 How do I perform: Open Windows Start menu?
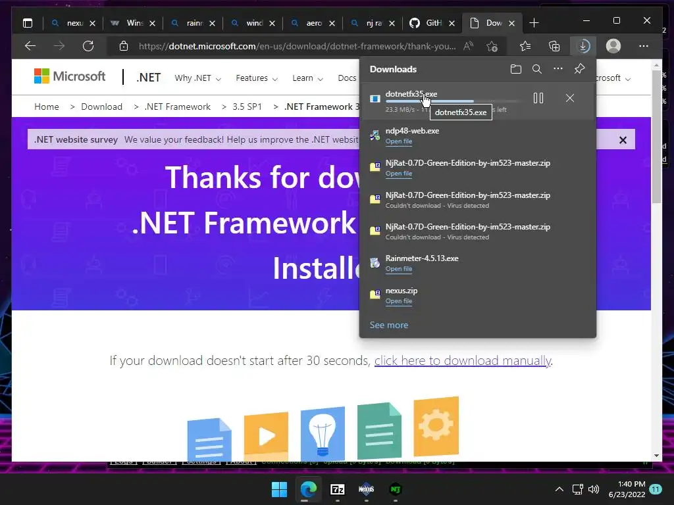tap(279, 489)
